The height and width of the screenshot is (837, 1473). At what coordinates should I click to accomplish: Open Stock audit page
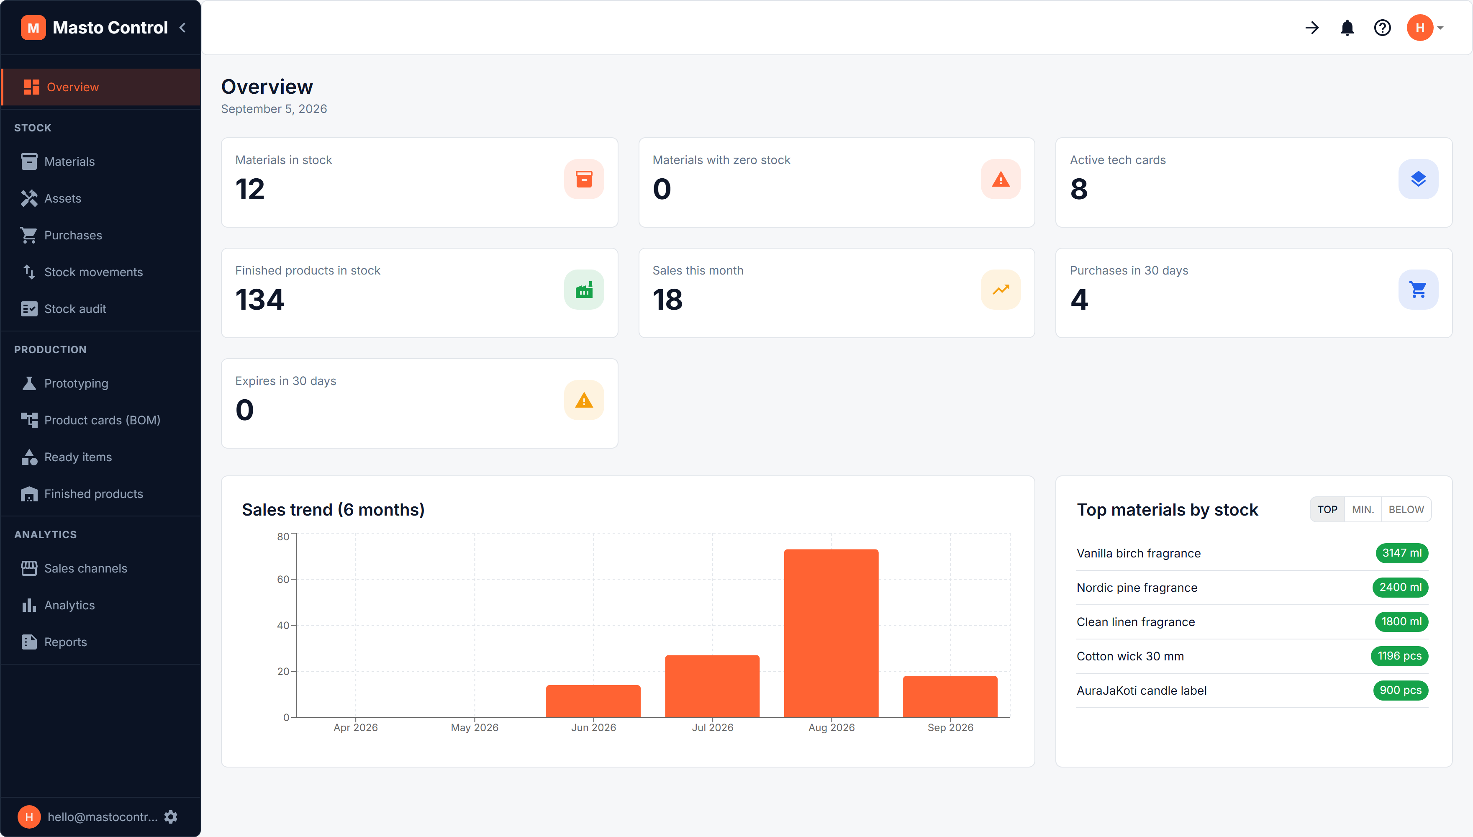[x=101, y=309]
